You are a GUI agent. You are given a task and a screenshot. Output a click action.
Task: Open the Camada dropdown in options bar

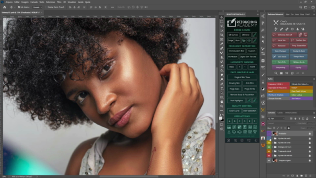(38, 7)
